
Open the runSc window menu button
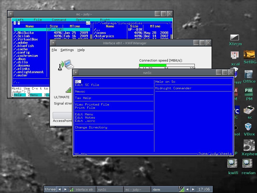76,73
